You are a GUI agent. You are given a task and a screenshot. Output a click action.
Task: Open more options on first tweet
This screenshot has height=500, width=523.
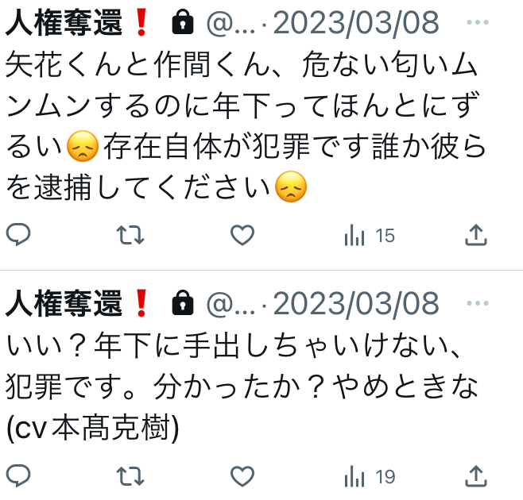(x=478, y=22)
